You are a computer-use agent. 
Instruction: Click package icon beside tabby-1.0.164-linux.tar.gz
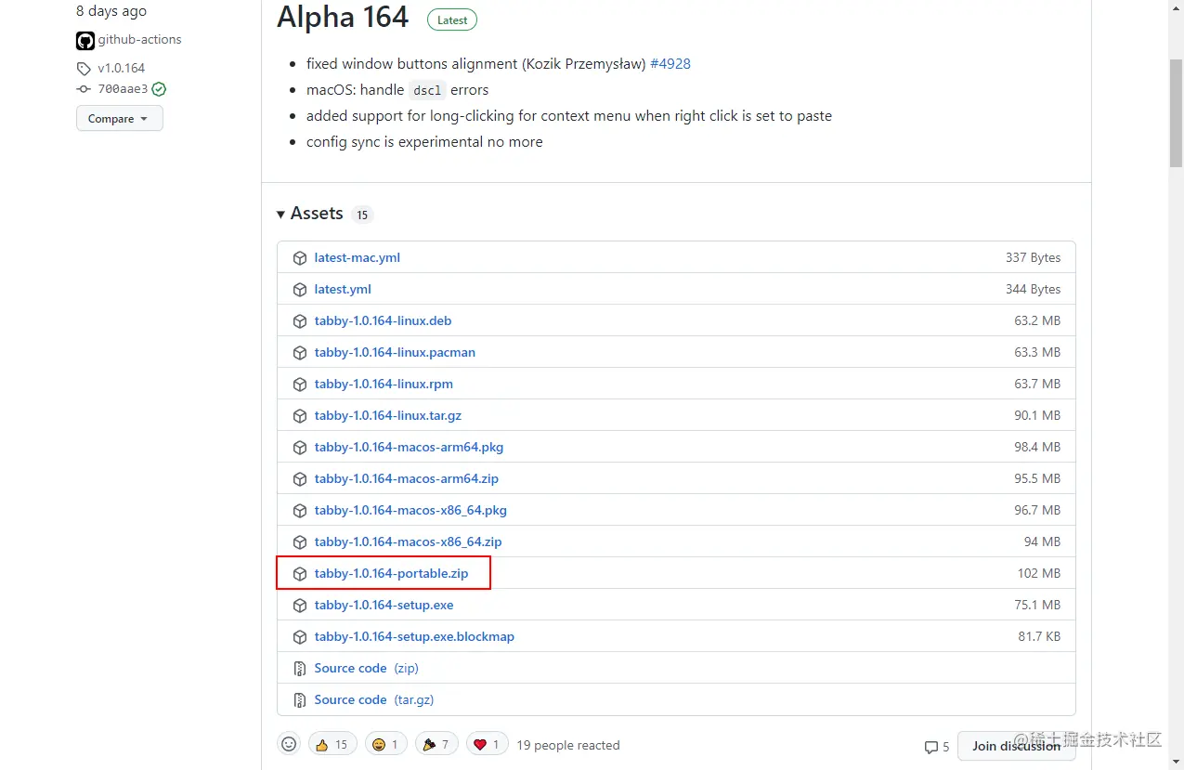click(x=300, y=416)
